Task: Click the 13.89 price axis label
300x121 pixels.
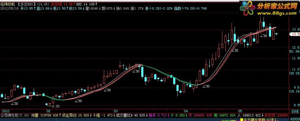Action: [295, 30]
